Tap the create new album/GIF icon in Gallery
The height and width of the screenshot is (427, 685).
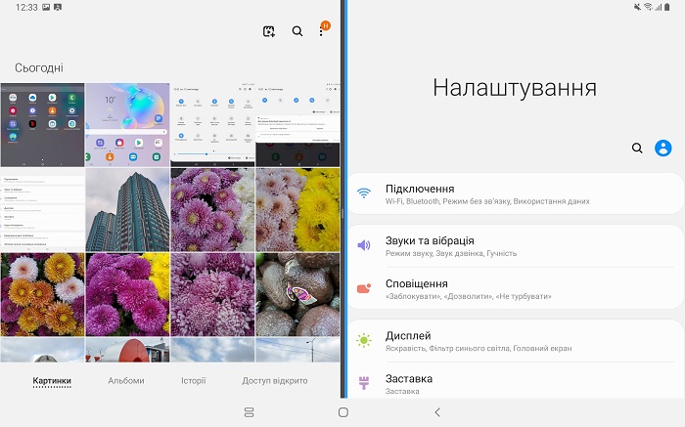(269, 31)
